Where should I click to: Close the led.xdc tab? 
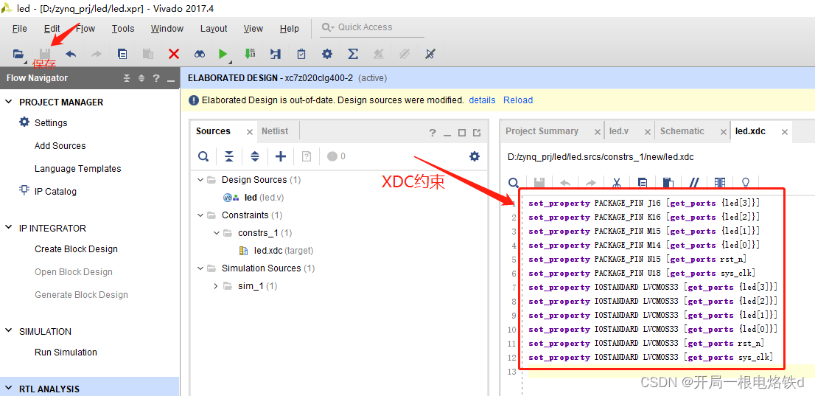click(784, 133)
